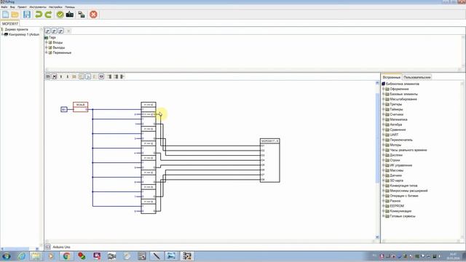The image size is (466, 262).
Task: Select the MCP23017 project tab
Action: click(x=10, y=23)
